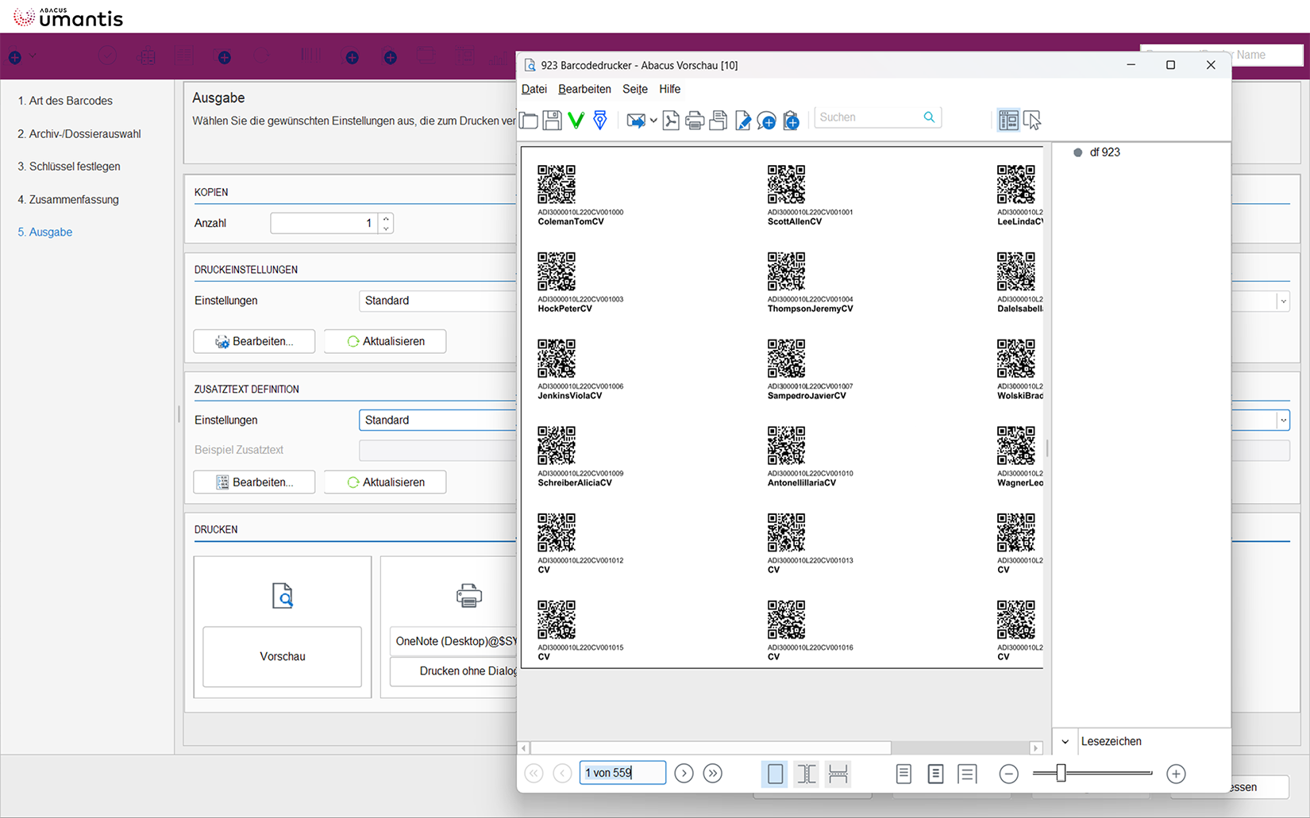
Task: Click the Vorschau button
Action: coord(282,656)
